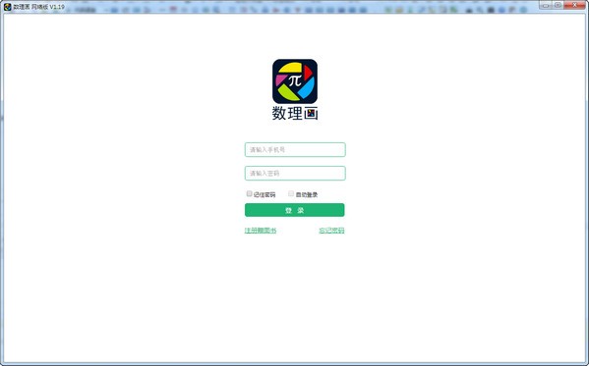Close the 数理画 window
Image resolution: width=589 pixels, height=366 pixels.
click(574, 5)
